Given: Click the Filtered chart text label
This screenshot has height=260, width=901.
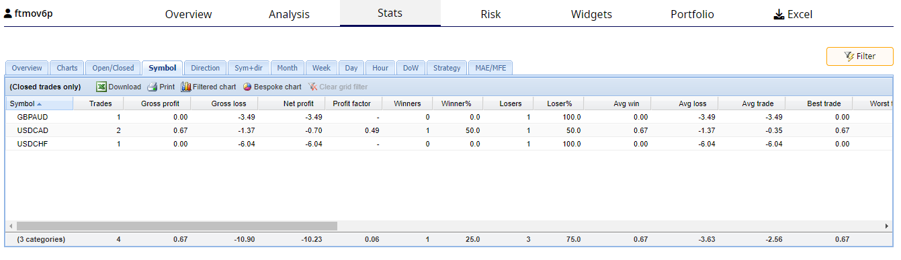Looking at the screenshot, I should 214,87.
